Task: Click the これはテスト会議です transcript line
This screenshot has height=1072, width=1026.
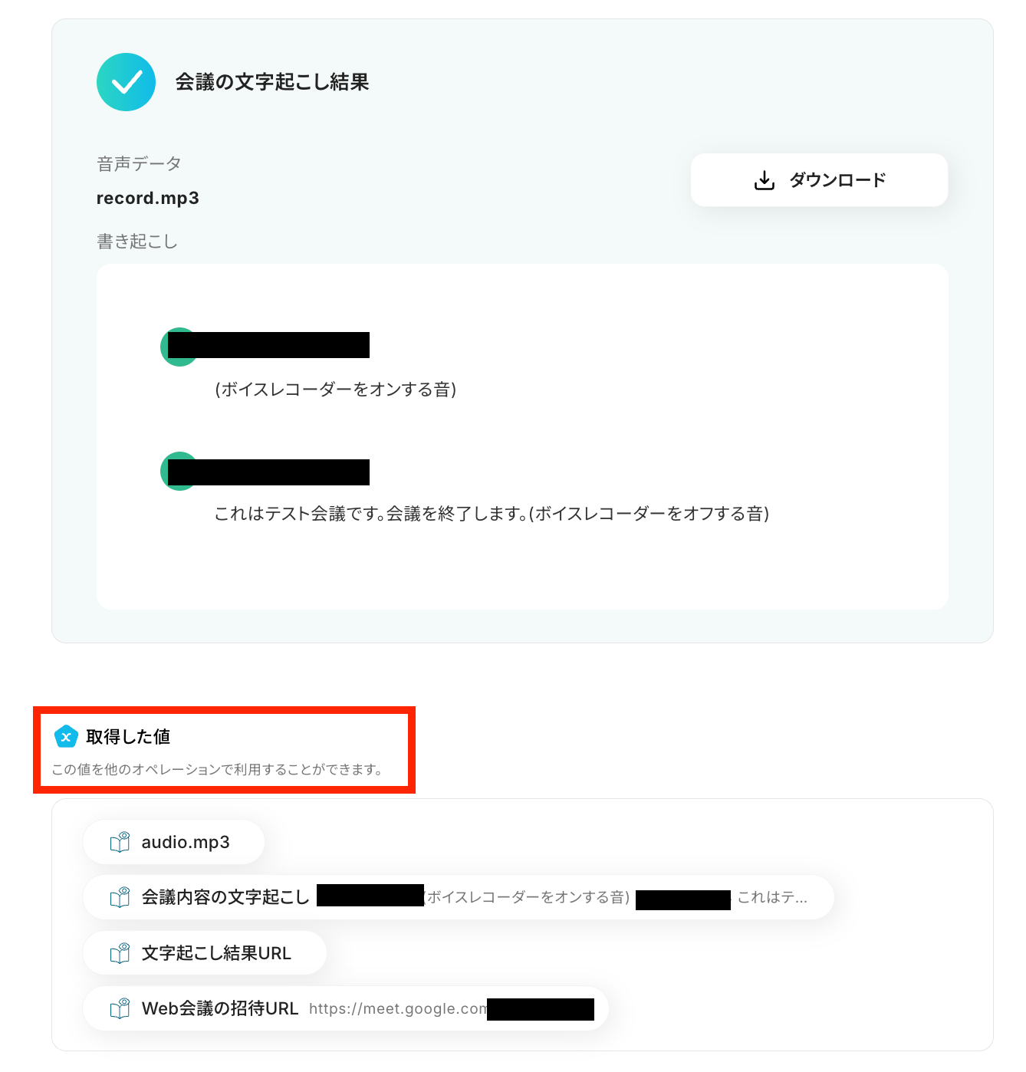Action: 492,514
